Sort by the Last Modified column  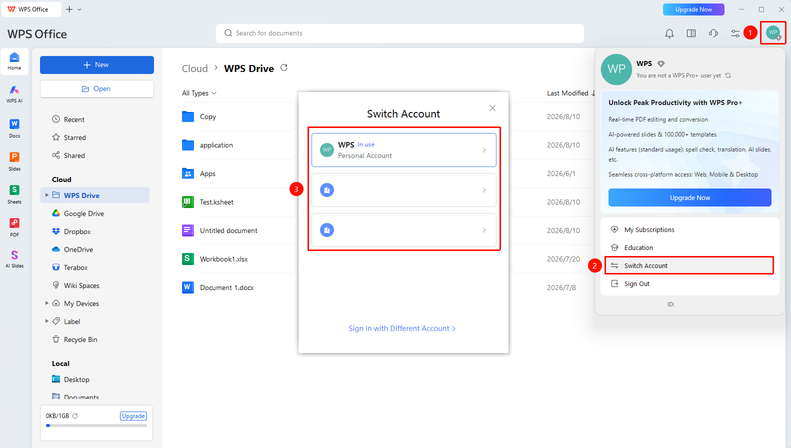[x=571, y=93]
